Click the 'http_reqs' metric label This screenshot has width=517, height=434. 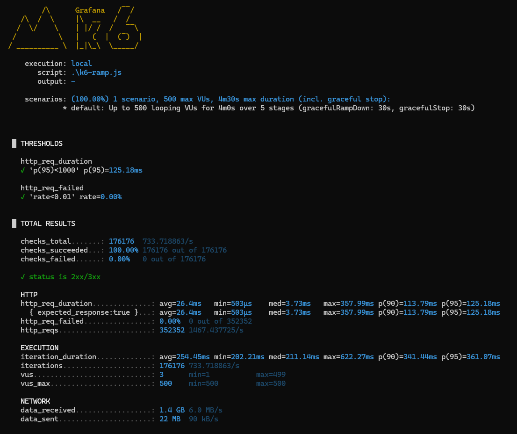coord(40,330)
